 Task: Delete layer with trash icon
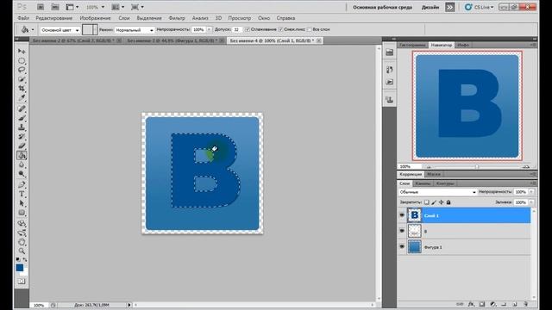pyautogui.click(x=525, y=304)
